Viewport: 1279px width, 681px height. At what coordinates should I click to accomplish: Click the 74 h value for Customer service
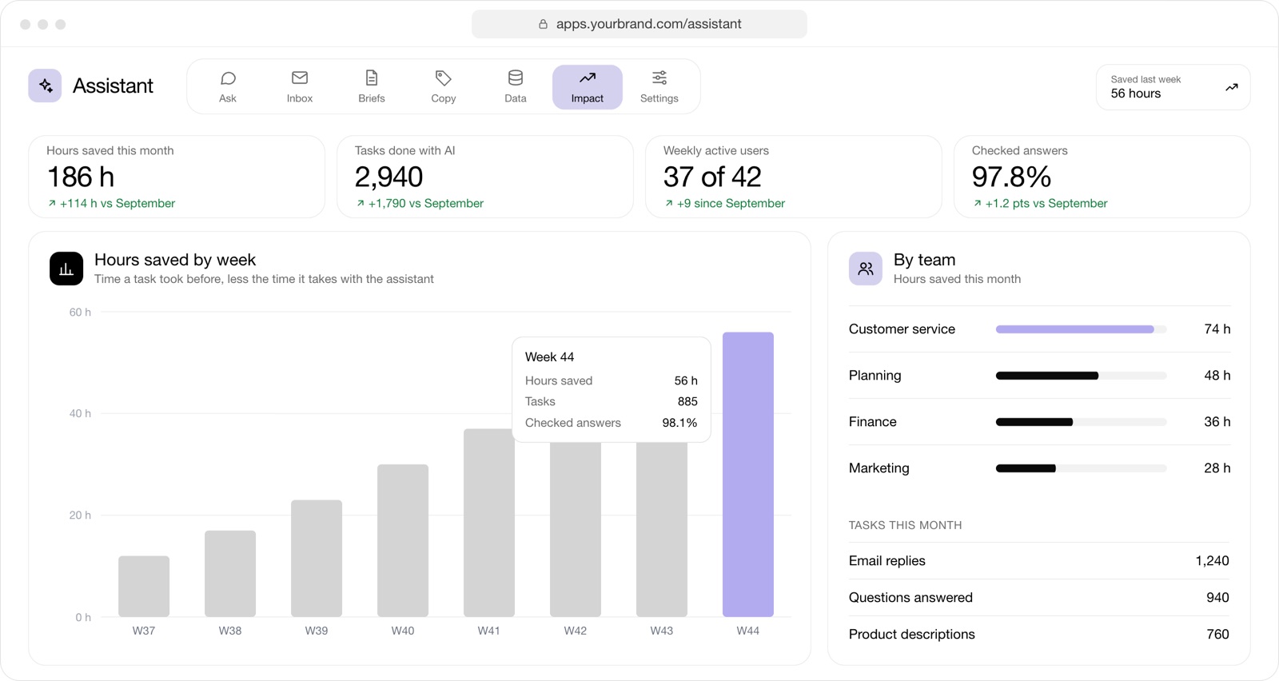(x=1217, y=329)
